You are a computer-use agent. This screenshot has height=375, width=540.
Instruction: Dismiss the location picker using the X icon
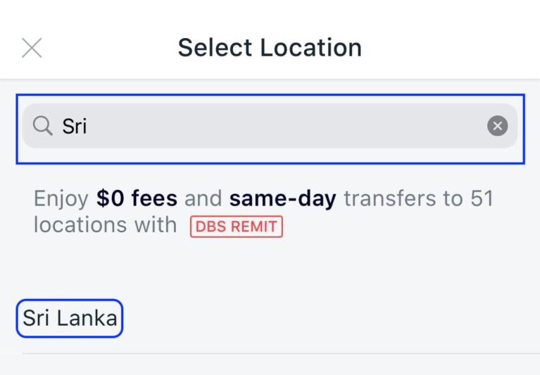[32, 48]
